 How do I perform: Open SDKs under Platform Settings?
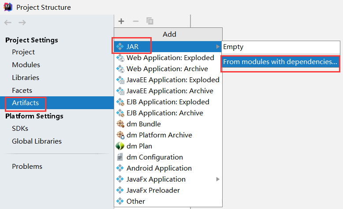coord(20,129)
